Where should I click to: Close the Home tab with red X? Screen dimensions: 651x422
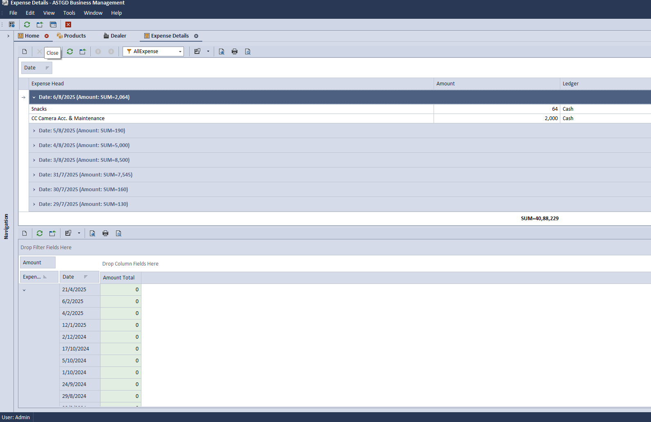[47, 36]
